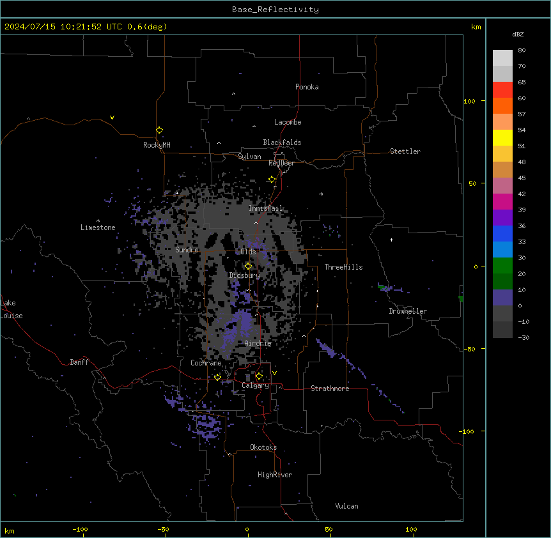Click the yellow diamond marker below Cochrane
This screenshot has height=538, width=551.
(x=217, y=378)
